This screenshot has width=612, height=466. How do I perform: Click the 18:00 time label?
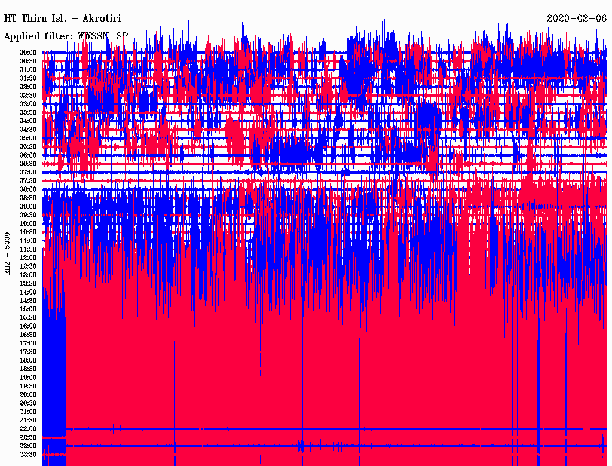(x=28, y=360)
